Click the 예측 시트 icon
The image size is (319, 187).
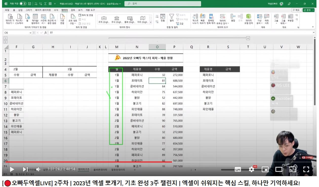pyautogui.click(x=267, y=19)
